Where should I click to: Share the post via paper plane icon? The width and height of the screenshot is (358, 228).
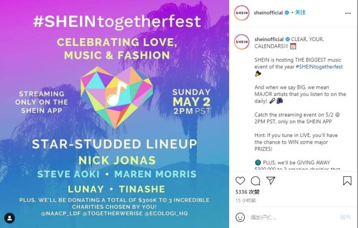tap(271, 180)
